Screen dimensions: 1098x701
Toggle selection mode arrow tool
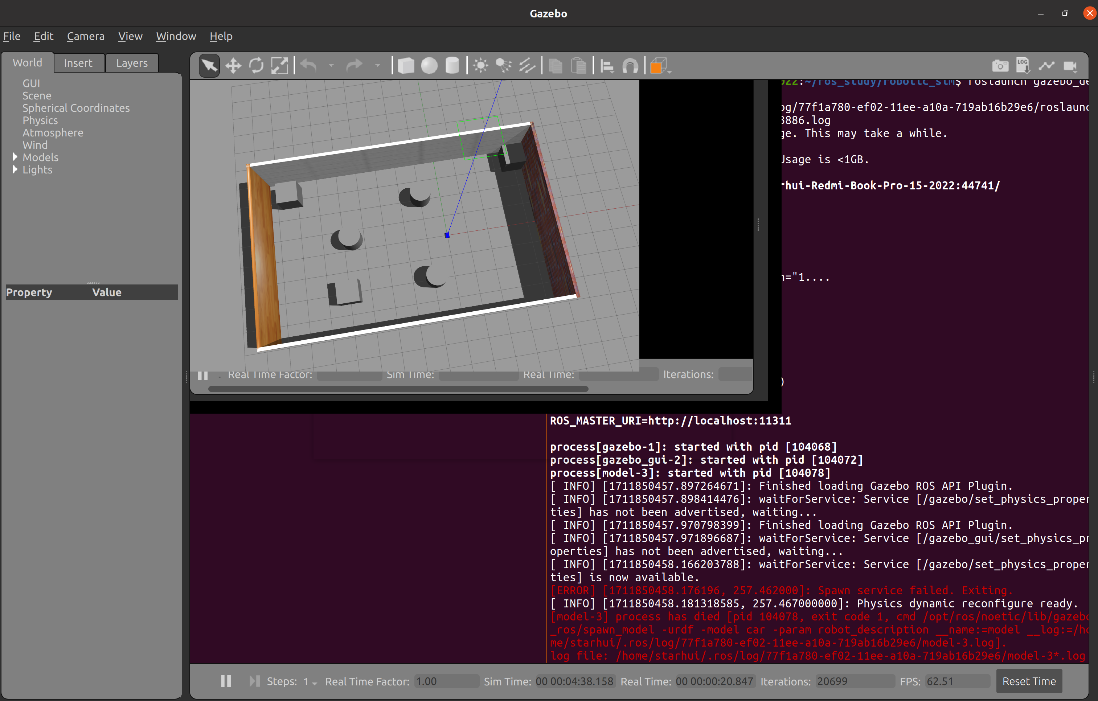click(x=209, y=66)
